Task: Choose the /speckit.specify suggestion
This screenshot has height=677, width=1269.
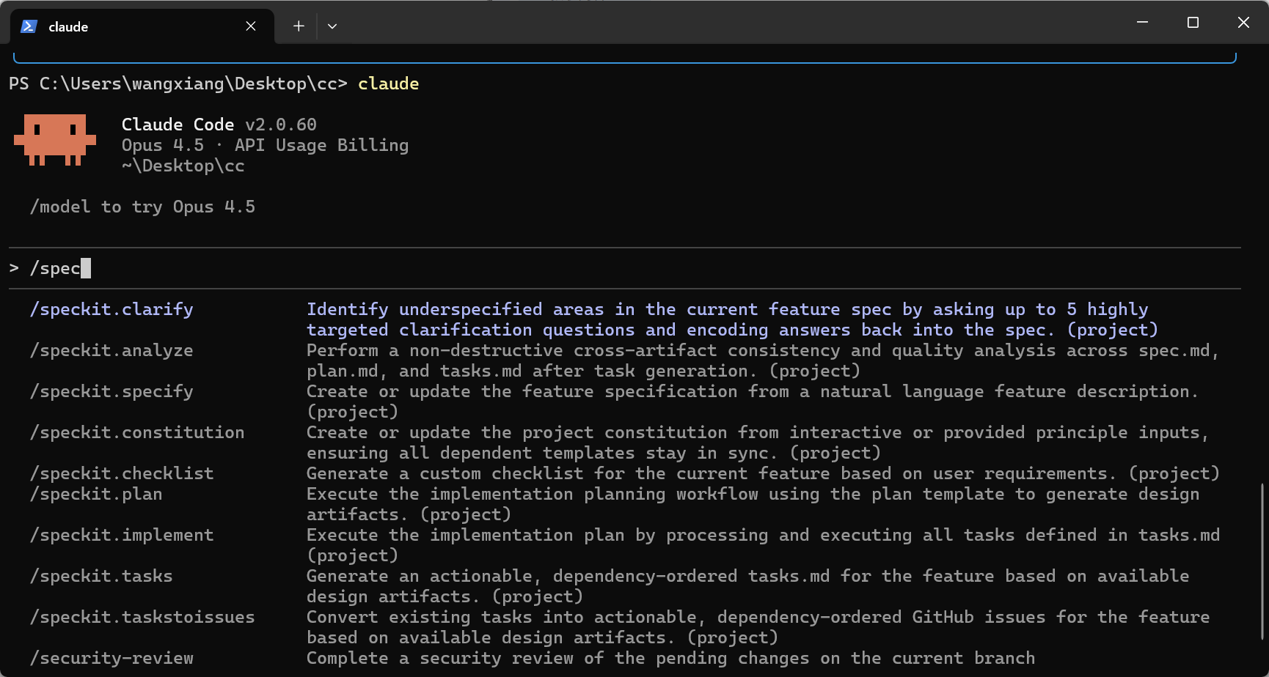Action: click(111, 391)
